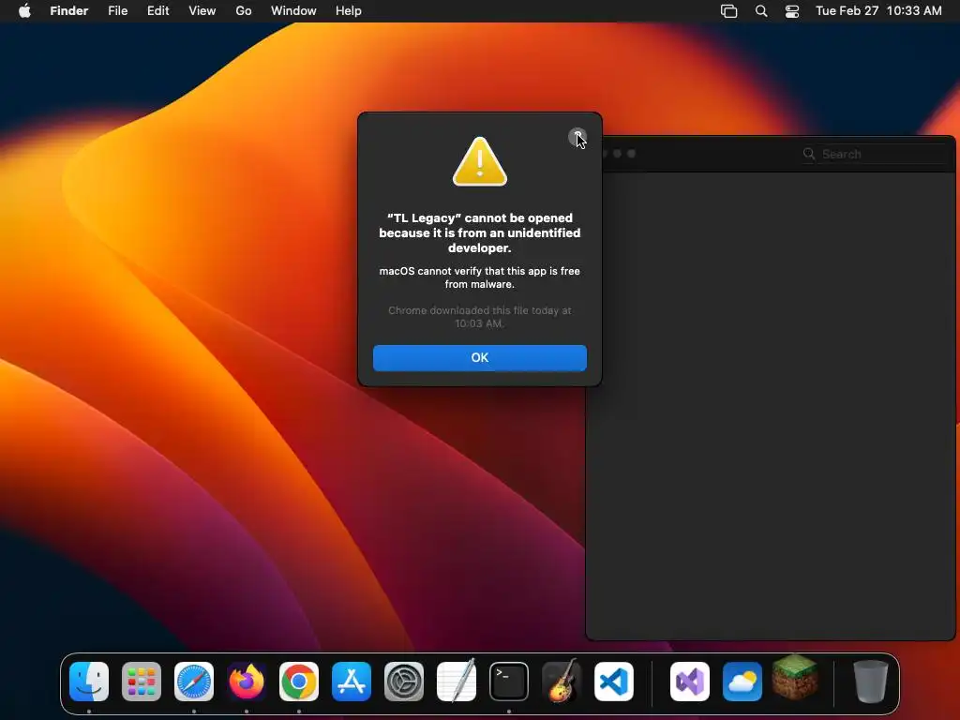Open the Weather app from the Dock
Image resolution: width=960 pixels, height=720 pixels.
[742, 682]
